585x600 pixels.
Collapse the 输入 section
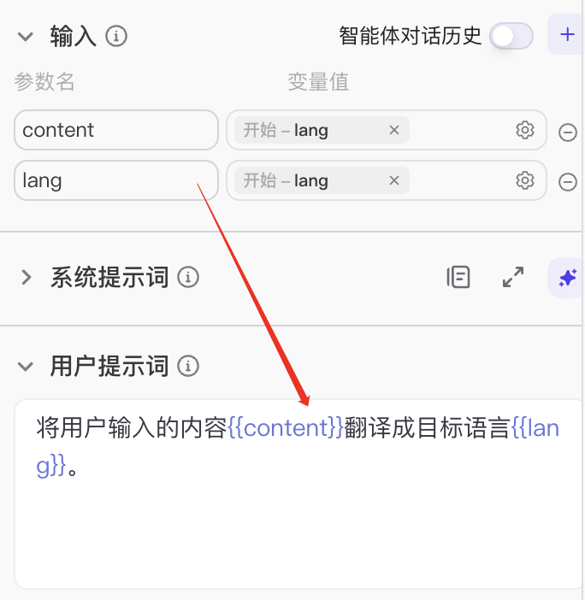tap(26, 37)
